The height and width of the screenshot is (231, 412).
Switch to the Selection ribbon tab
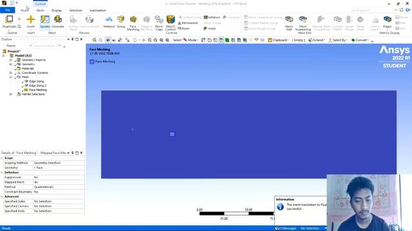pos(76,10)
